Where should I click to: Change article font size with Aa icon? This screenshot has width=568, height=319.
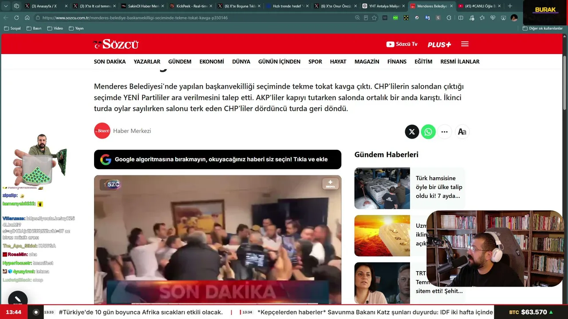[462, 132]
